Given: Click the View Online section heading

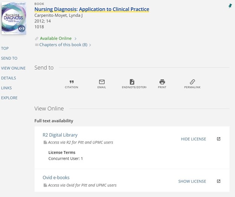Looking at the screenshot, I should point(49,108).
